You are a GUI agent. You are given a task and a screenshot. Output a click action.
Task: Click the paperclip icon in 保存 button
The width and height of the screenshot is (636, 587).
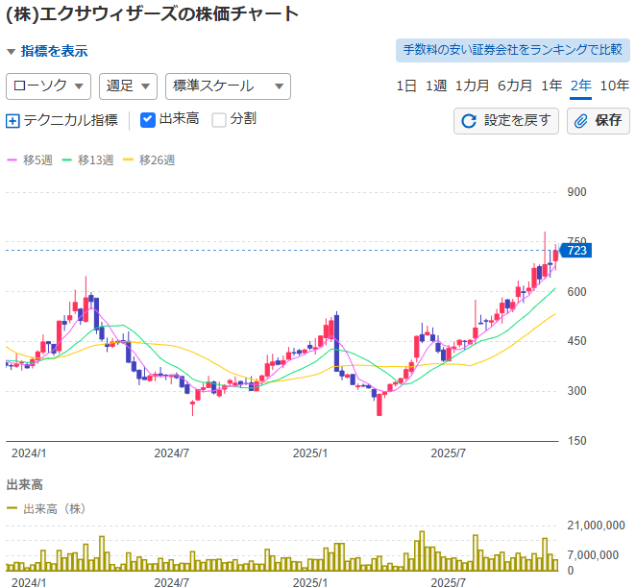coord(581,121)
